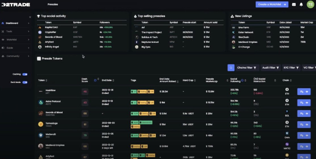Toggle the Caching switch
The width and height of the screenshot is (316, 159).
(x=25, y=74)
